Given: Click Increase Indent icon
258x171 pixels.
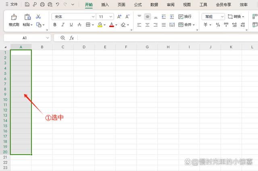Looking at the screenshot, I should point(172,17).
